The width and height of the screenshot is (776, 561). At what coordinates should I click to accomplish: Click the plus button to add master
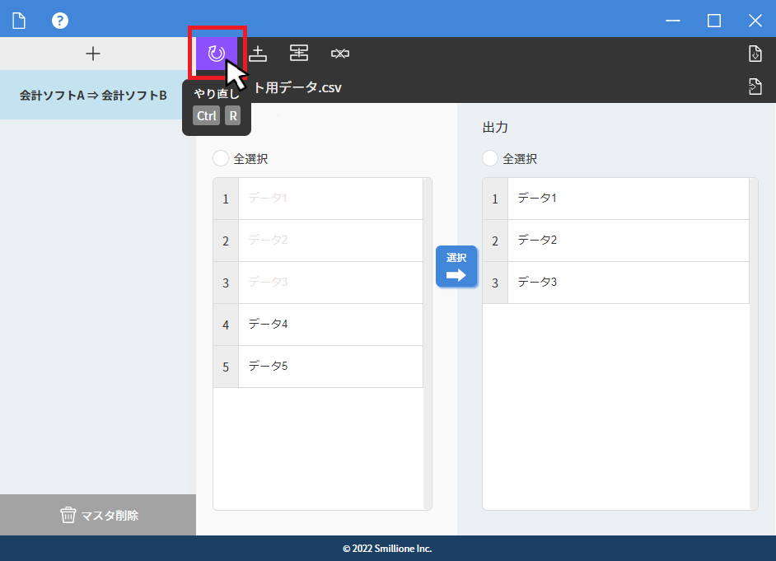tap(93, 54)
